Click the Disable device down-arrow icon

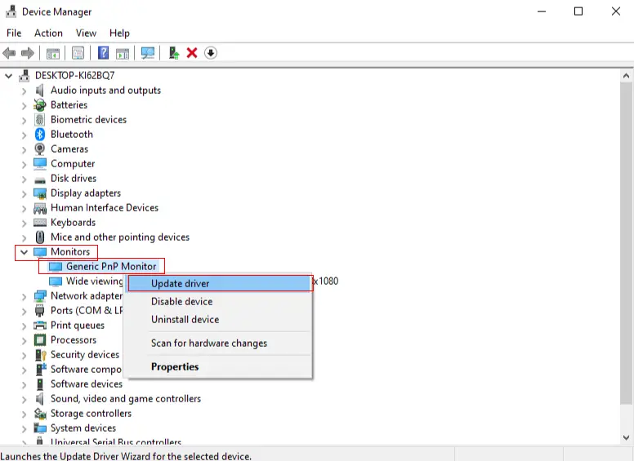pyautogui.click(x=211, y=53)
